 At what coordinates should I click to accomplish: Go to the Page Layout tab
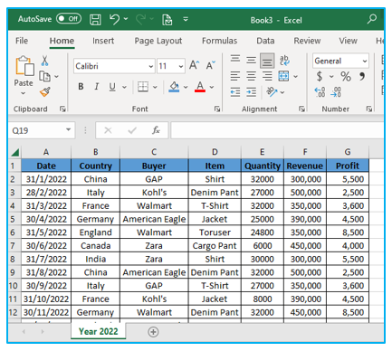[x=158, y=41]
